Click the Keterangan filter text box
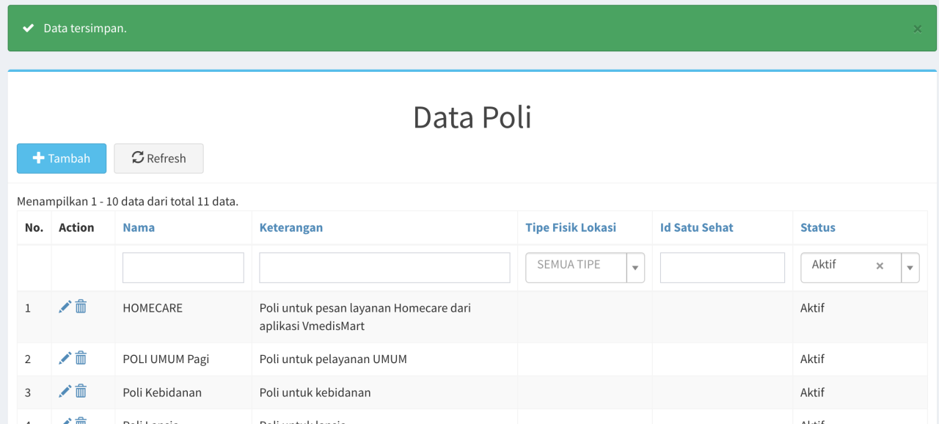This screenshot has width=939, height=424. pos(384,268)
